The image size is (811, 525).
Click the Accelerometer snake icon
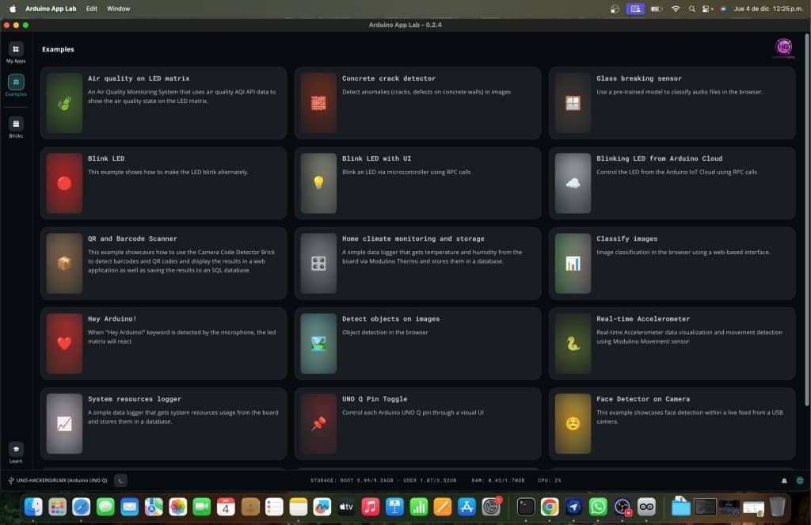pyautogui.click(x=573, y=344)
